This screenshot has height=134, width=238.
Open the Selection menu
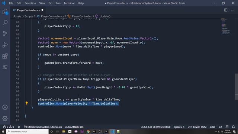[30, 3]
